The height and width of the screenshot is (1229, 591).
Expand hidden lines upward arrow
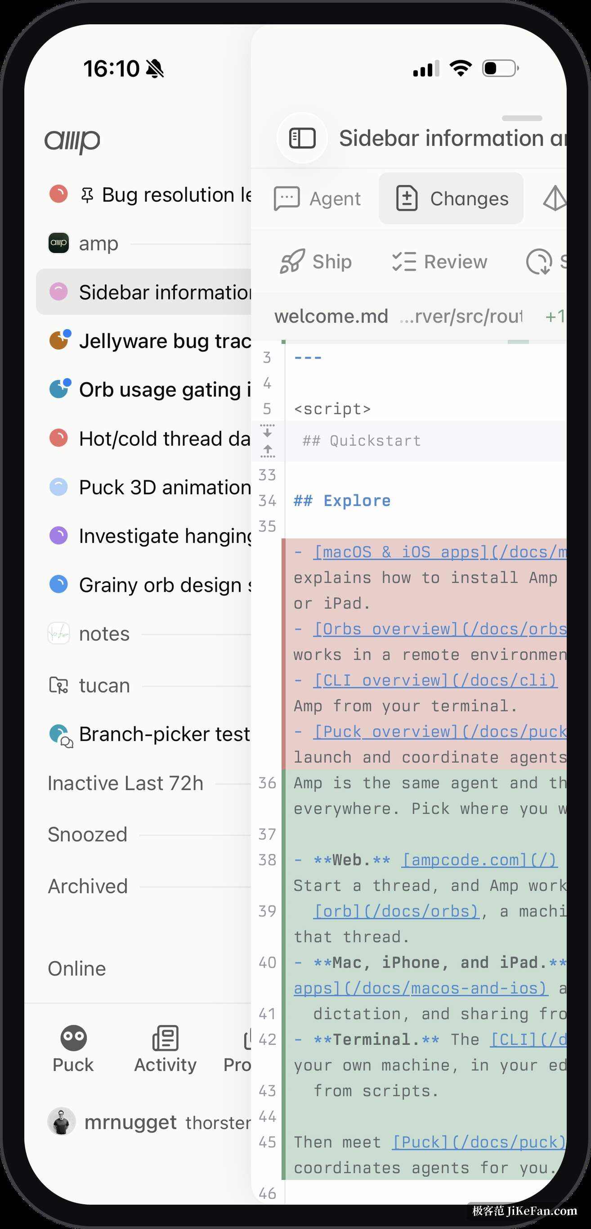[x=267, y=450]
